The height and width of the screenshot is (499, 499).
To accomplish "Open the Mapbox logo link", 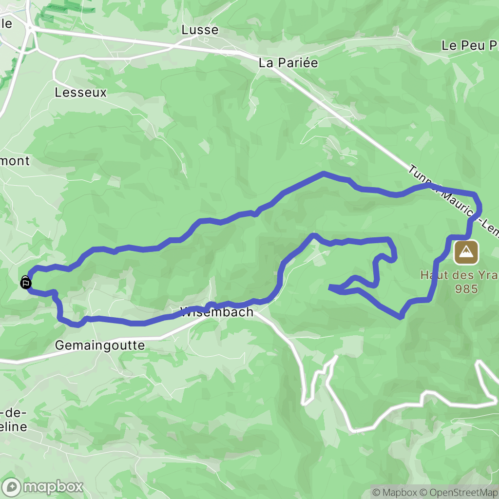I will click(x=42, y=487).
